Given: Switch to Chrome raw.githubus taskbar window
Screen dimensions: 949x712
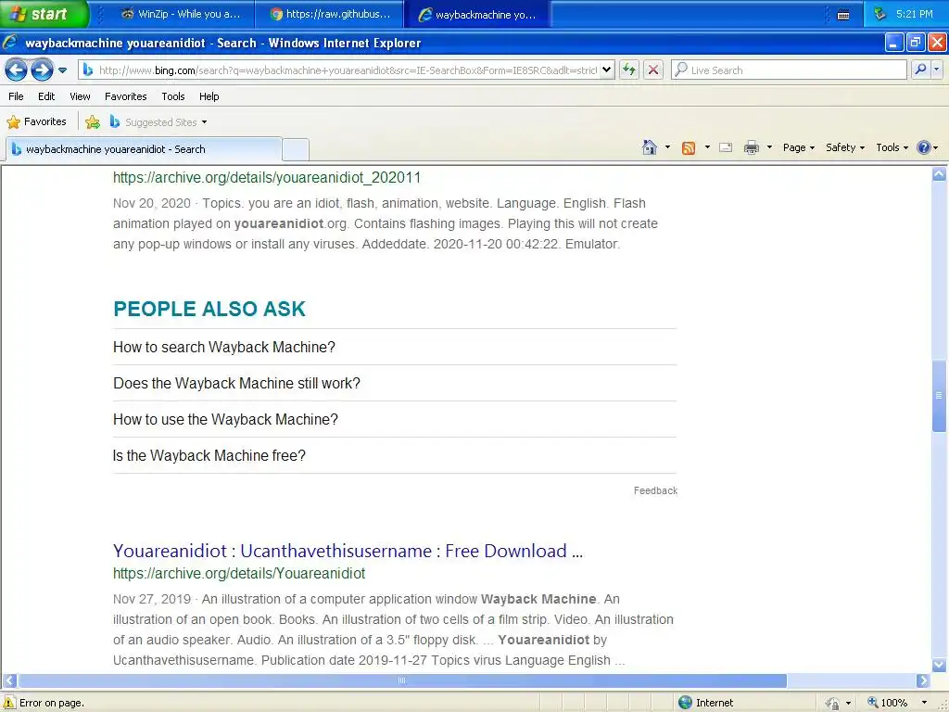Looking at the screenshot, I should [331, 14].
